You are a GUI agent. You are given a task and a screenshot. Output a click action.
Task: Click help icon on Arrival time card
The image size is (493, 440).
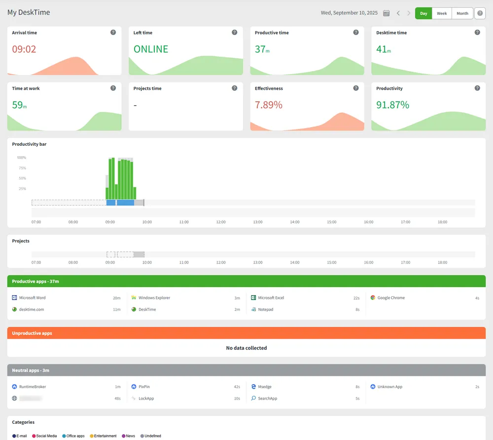(x=113, y=33)
